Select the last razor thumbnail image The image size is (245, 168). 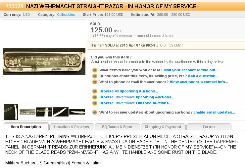[77, 112]
